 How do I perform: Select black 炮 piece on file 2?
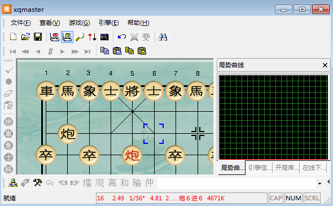point(68,134)
